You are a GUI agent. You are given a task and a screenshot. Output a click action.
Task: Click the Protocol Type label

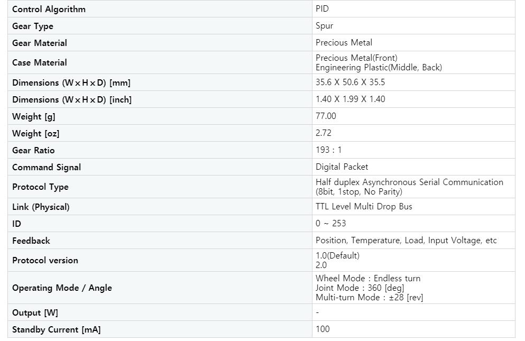[40, 187]
